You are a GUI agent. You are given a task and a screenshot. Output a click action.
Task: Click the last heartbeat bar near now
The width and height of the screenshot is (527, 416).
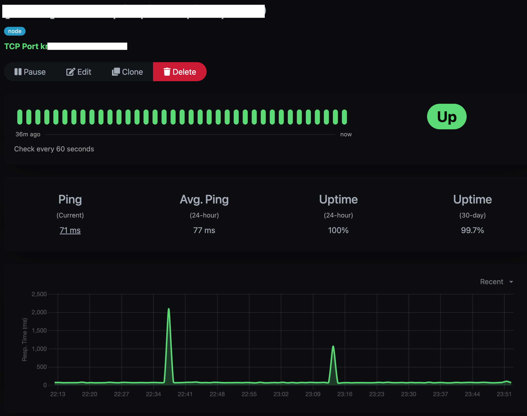coord(344,117)
